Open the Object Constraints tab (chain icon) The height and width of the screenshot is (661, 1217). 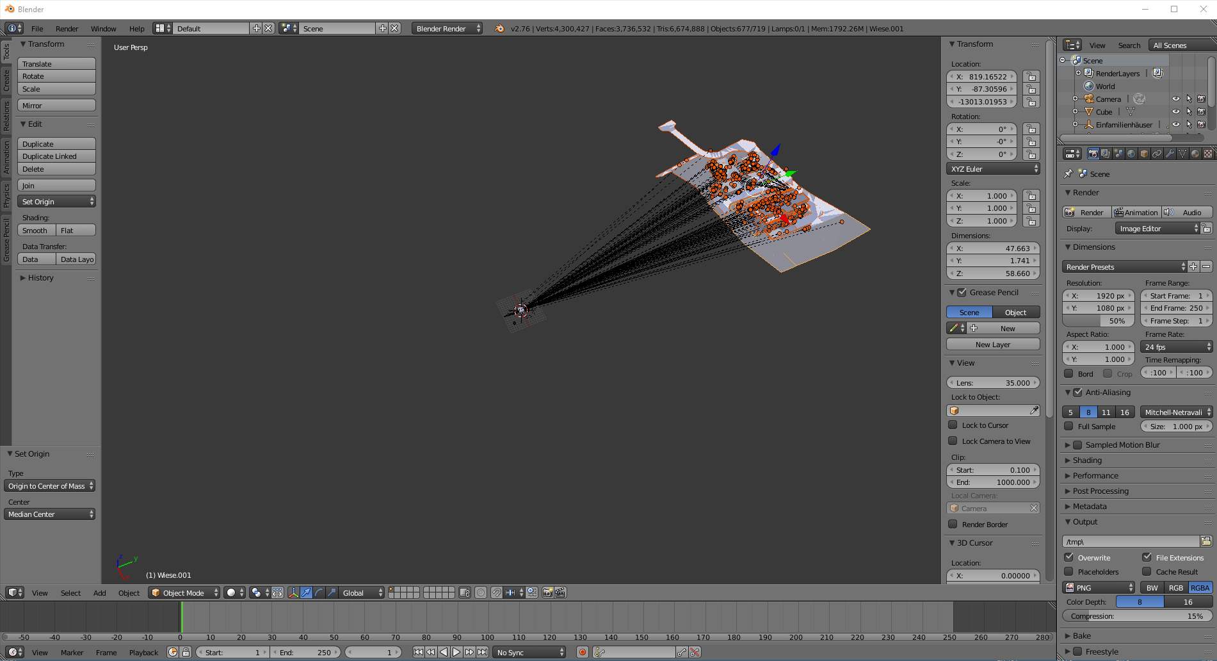click(x=1157, y=154)
